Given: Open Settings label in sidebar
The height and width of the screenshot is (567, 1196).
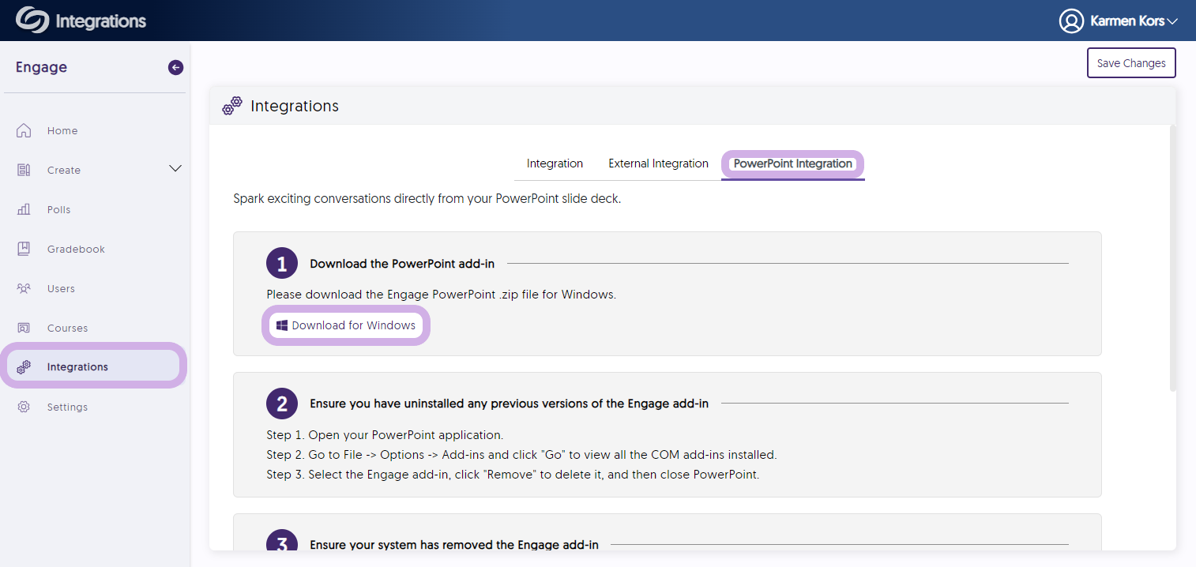Looking at the screenshot, I should [67, 407].
